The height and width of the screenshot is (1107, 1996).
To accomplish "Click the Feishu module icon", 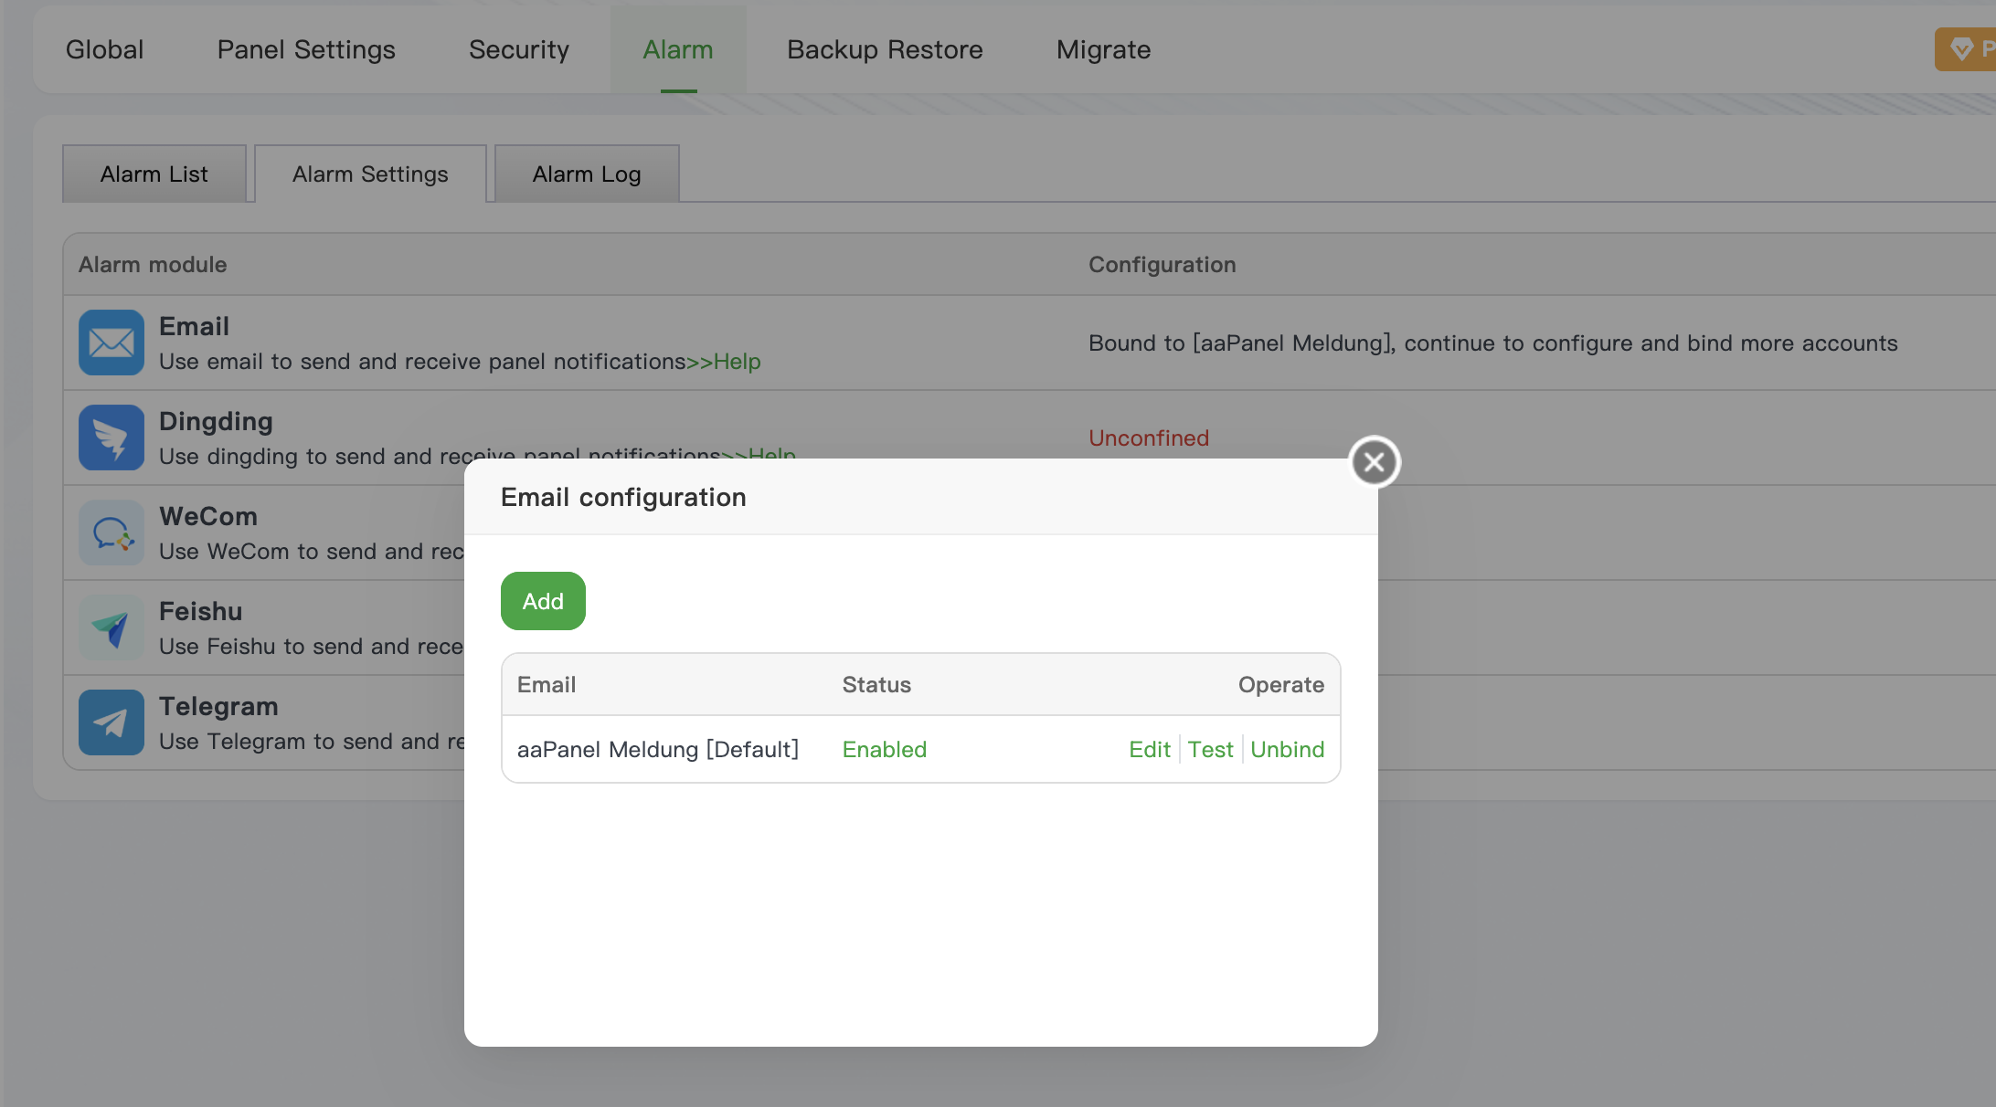I will pyautogui.click(x=111, y=627).
